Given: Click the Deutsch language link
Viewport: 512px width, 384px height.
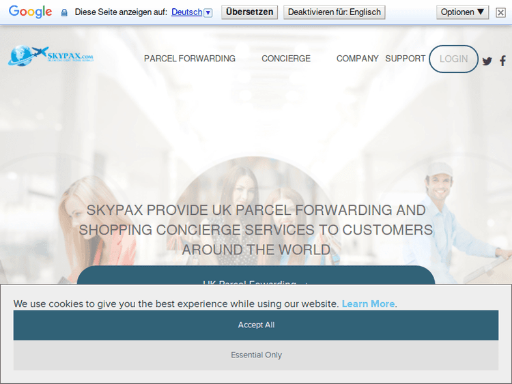Looking at the screenshot, I should (x=186, y=12).
